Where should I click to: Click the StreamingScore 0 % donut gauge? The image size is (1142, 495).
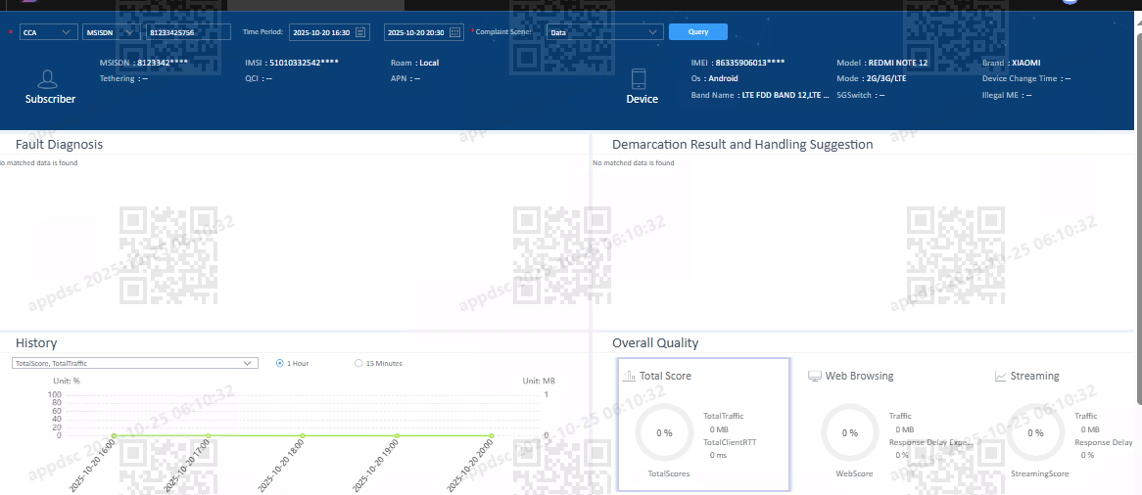1035,433
